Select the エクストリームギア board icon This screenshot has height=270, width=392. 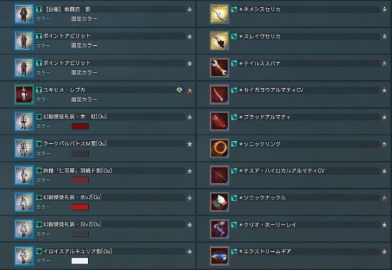coord(220,256)
